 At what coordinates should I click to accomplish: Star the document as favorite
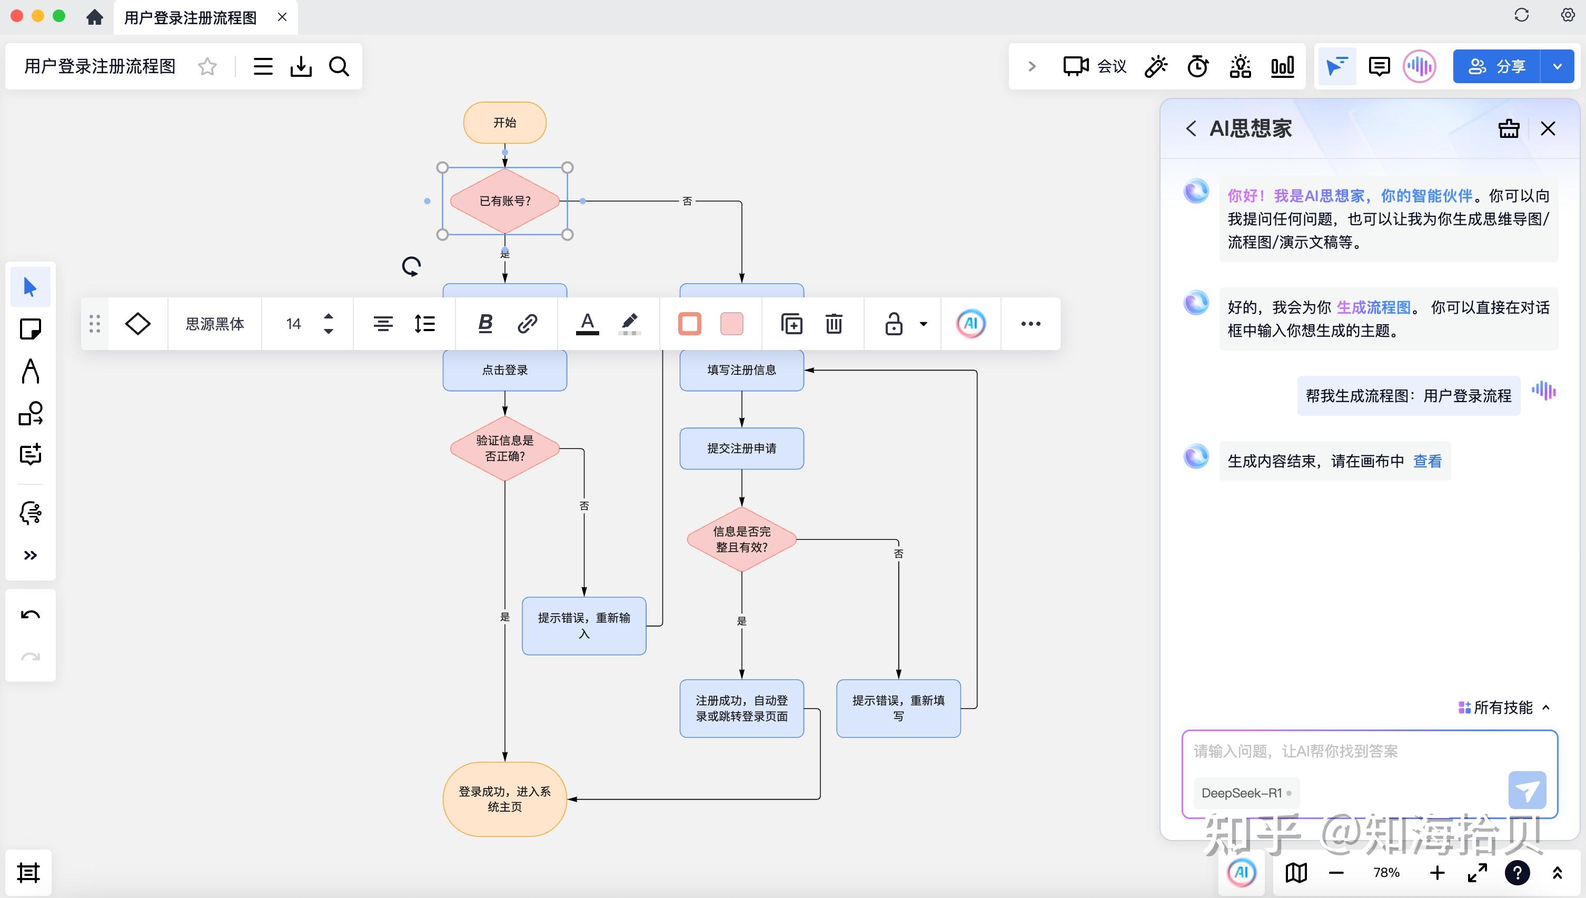(207, 66)
